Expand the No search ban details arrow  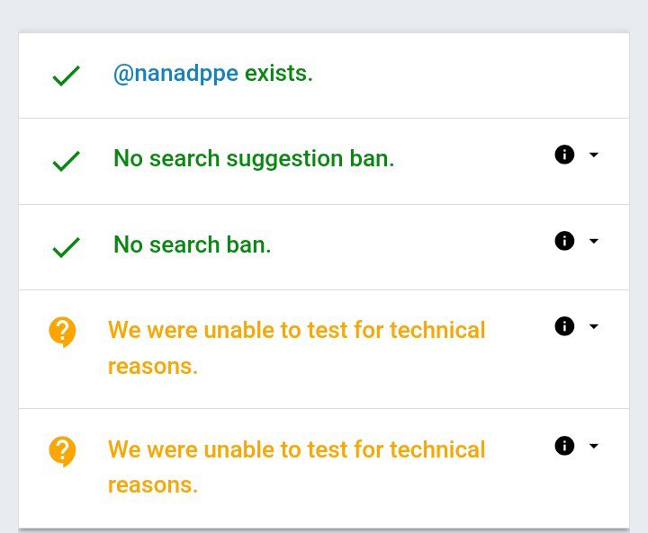593,241
